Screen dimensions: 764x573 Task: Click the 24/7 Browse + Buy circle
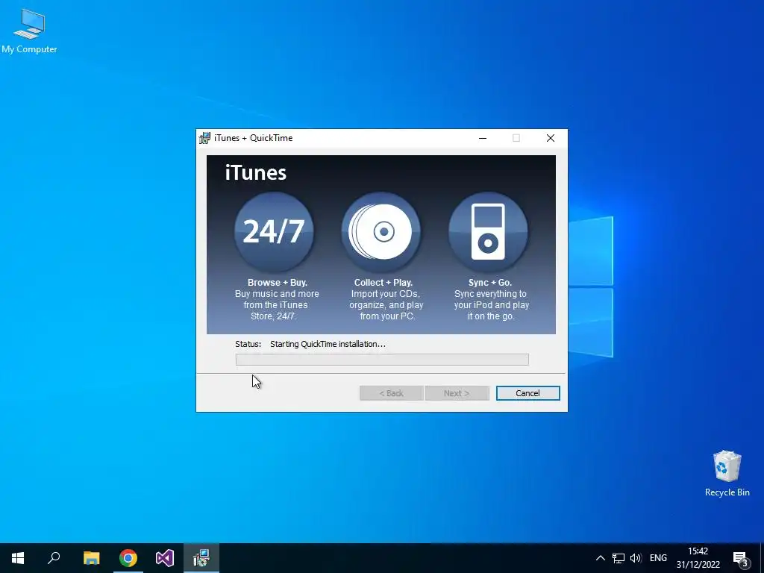pos(274,231)
